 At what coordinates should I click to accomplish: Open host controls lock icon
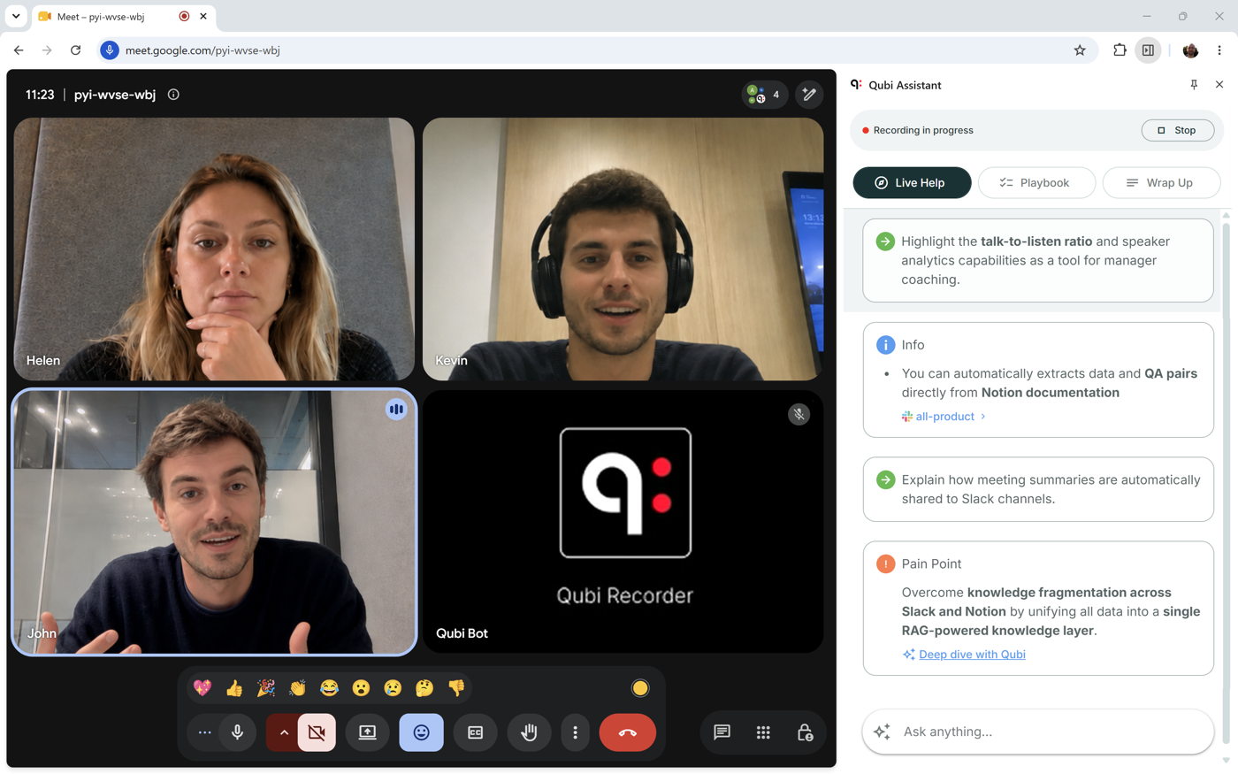click(805, 732)
